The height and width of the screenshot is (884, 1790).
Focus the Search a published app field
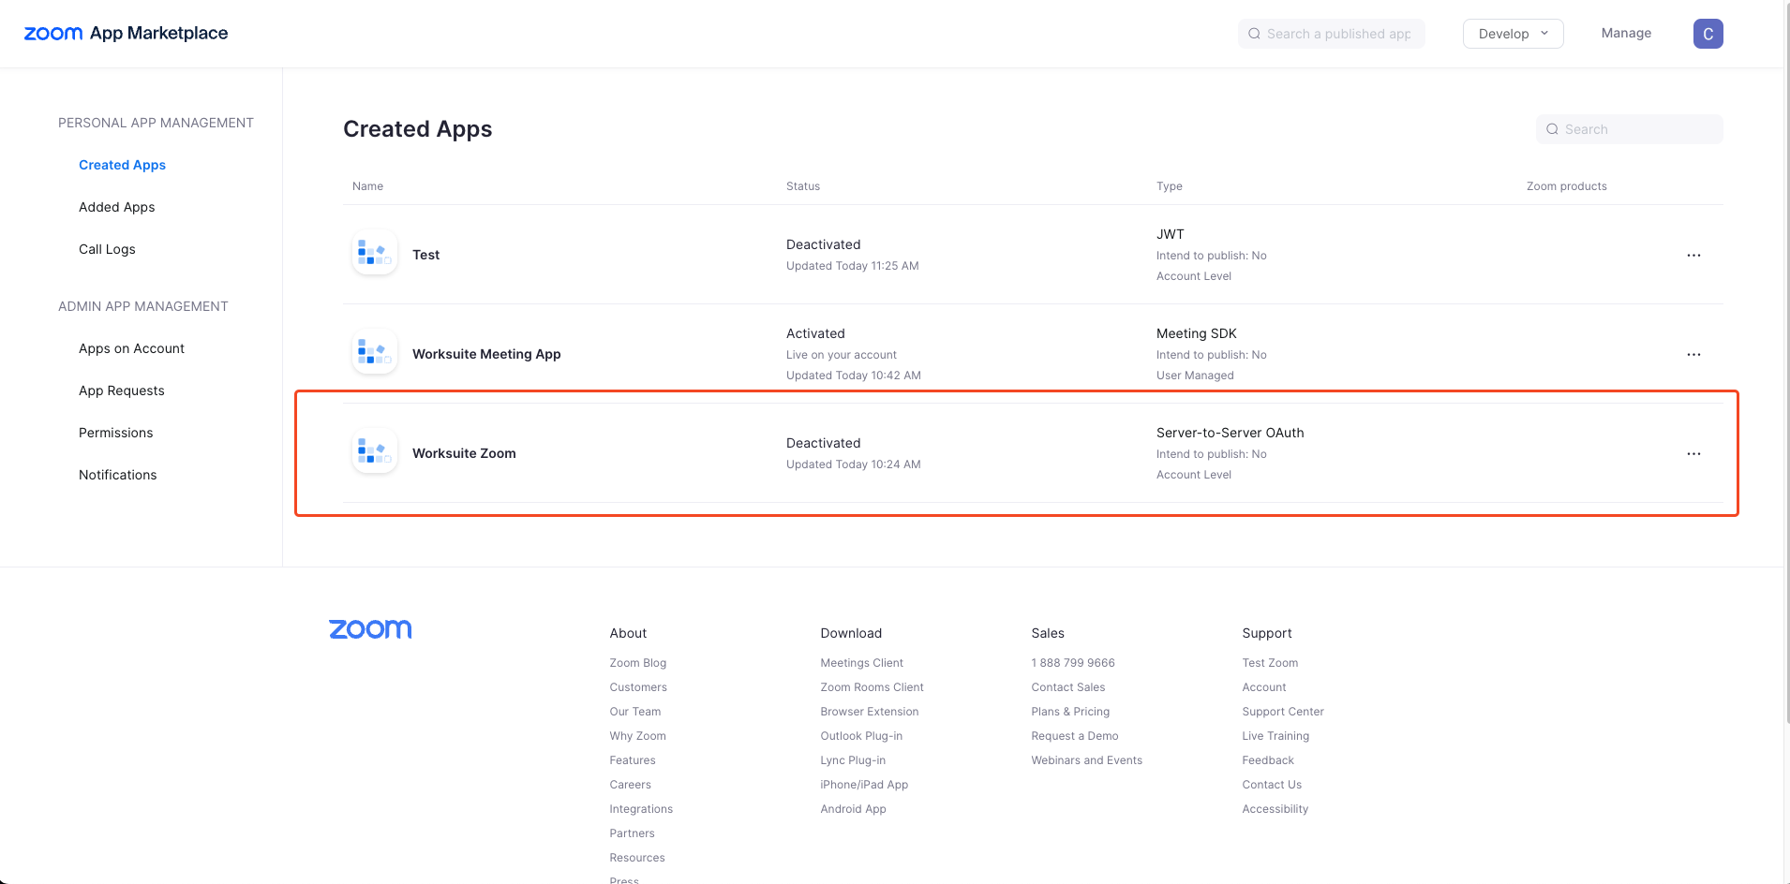(1331, 34)
